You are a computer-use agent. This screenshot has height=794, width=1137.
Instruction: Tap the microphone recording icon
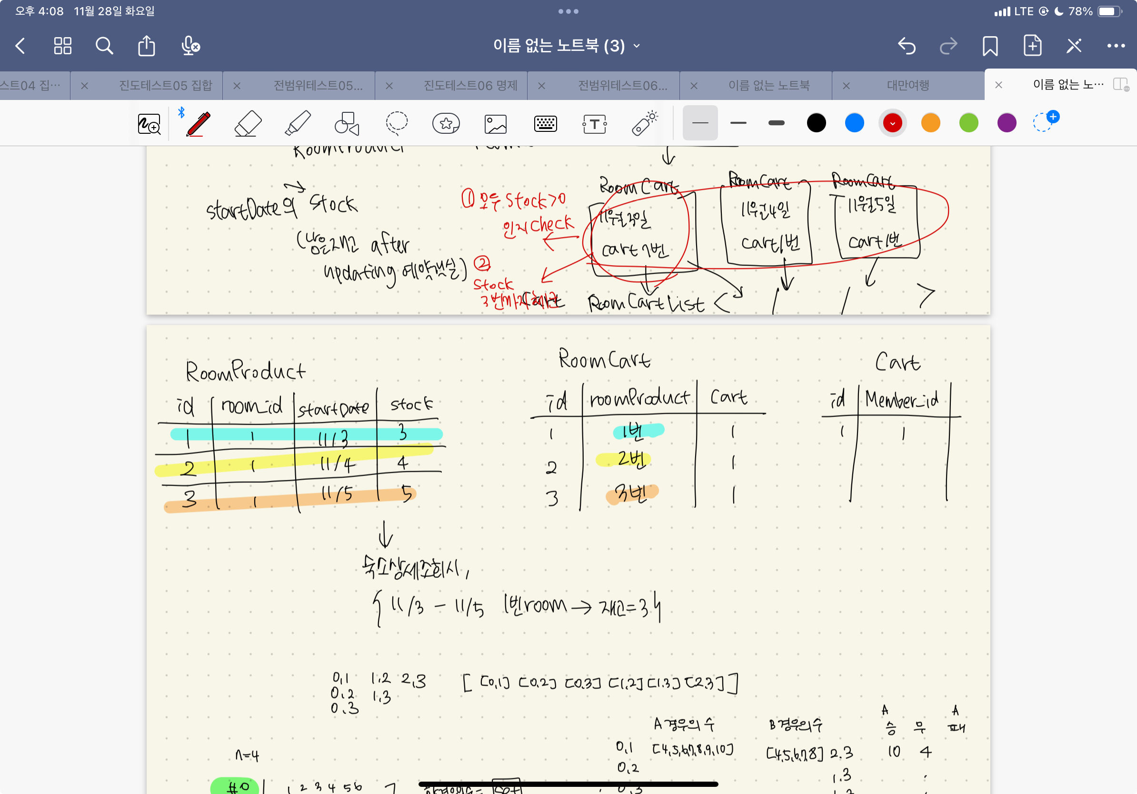[x=190, y=46]
